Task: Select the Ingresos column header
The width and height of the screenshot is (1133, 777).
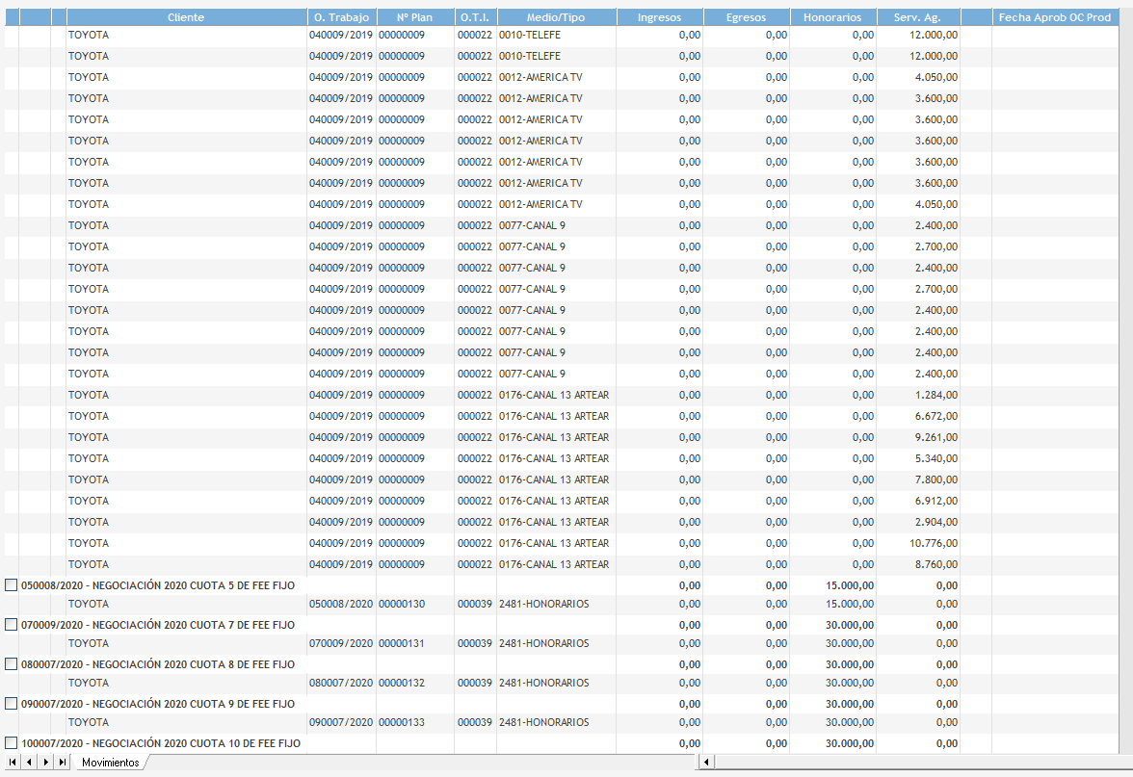Action: 659,17
